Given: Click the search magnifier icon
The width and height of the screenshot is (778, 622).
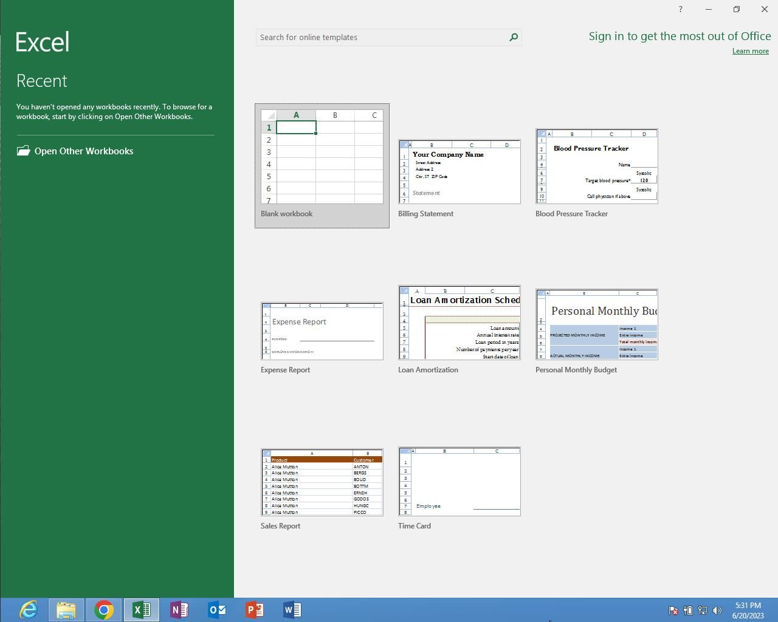Looking at the screenshot, I should [514, 37].
